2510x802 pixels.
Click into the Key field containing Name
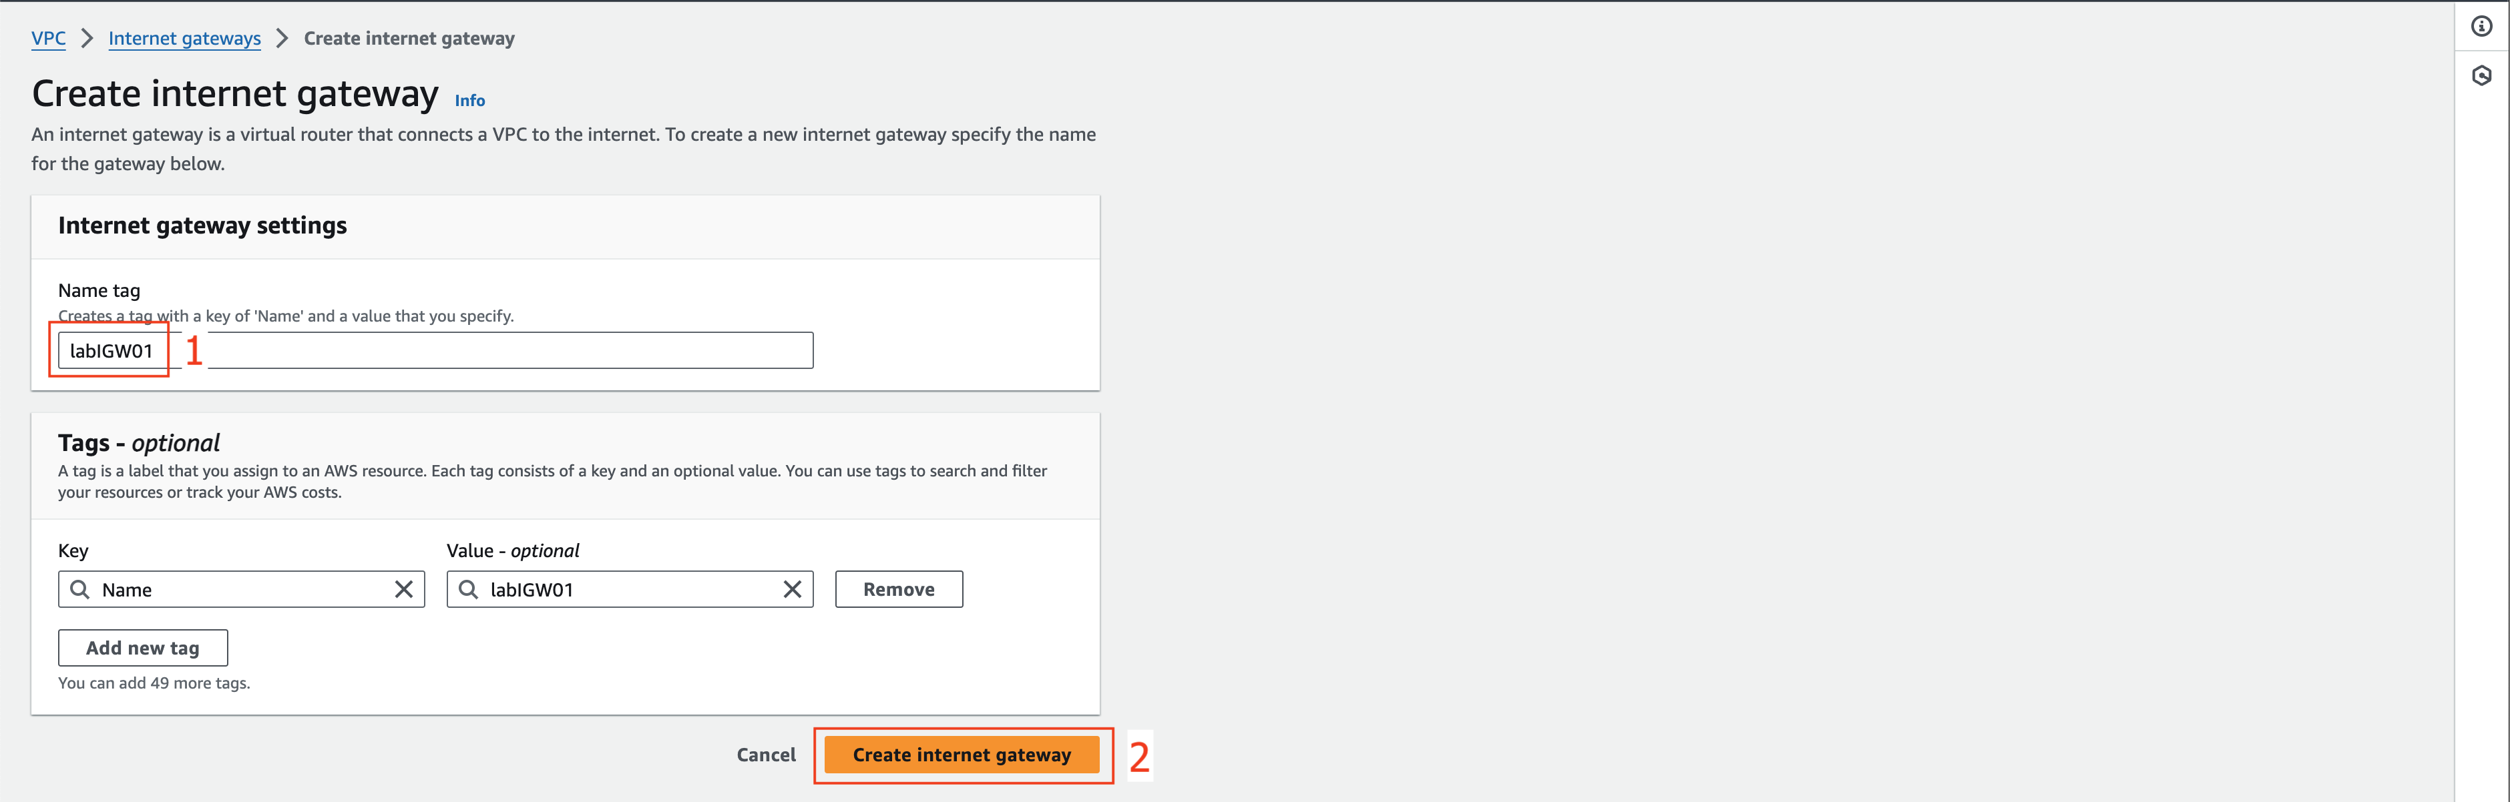[x=242, y=589]
